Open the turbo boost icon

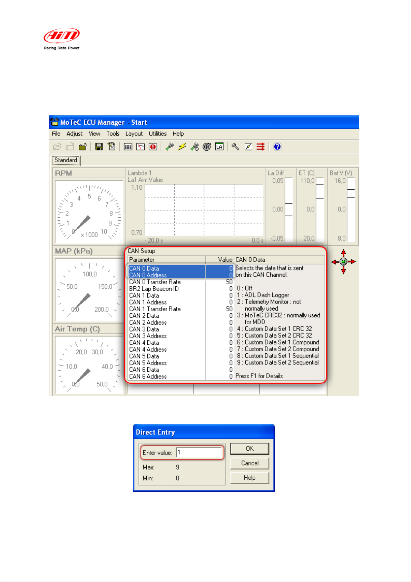coord(207,147)
